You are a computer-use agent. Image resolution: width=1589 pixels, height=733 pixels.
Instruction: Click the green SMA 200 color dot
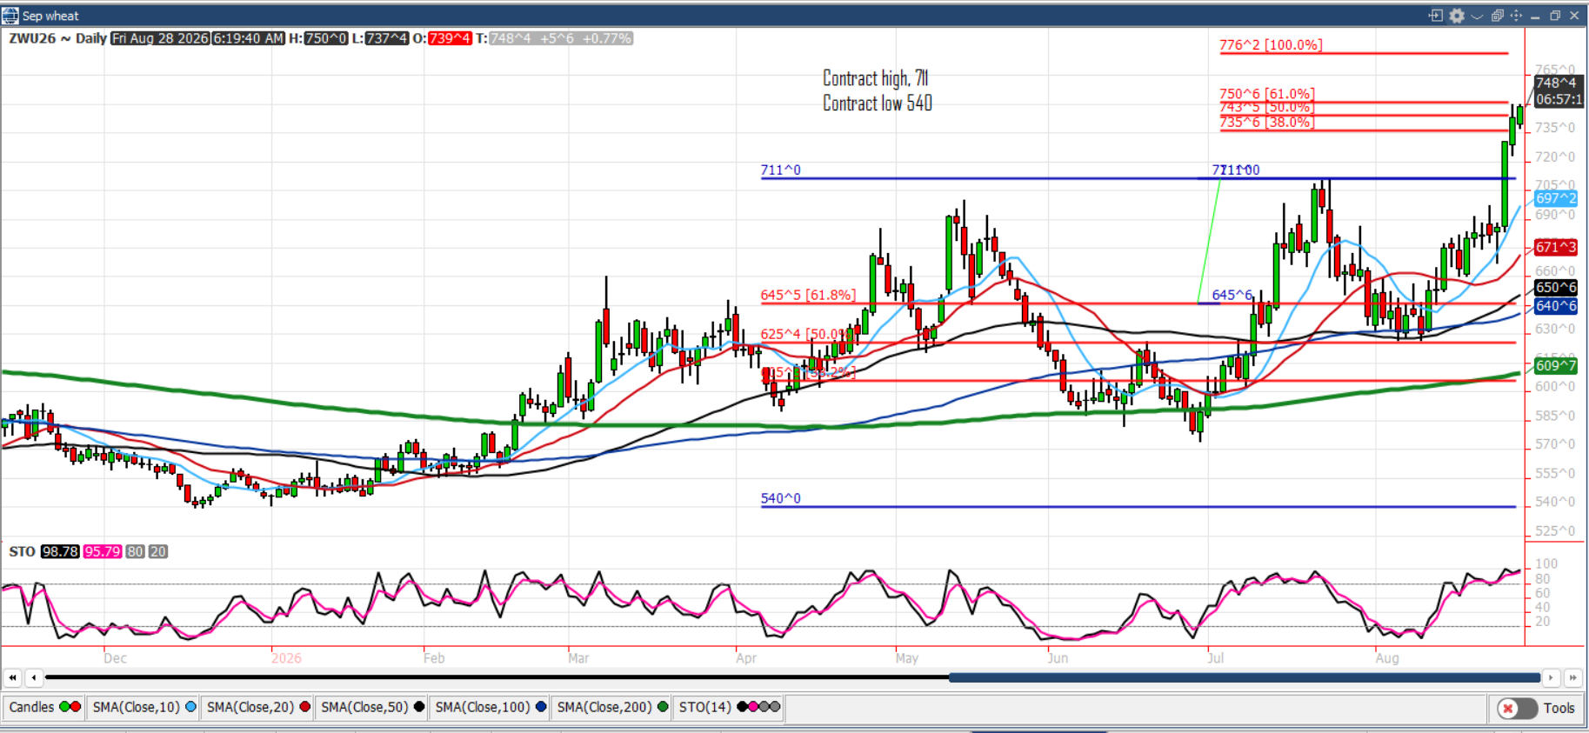point(663,707)
